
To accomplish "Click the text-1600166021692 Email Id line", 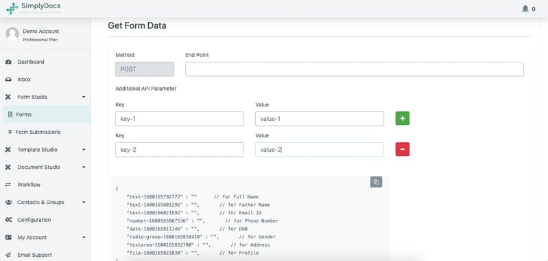I will tap(194, 213).
